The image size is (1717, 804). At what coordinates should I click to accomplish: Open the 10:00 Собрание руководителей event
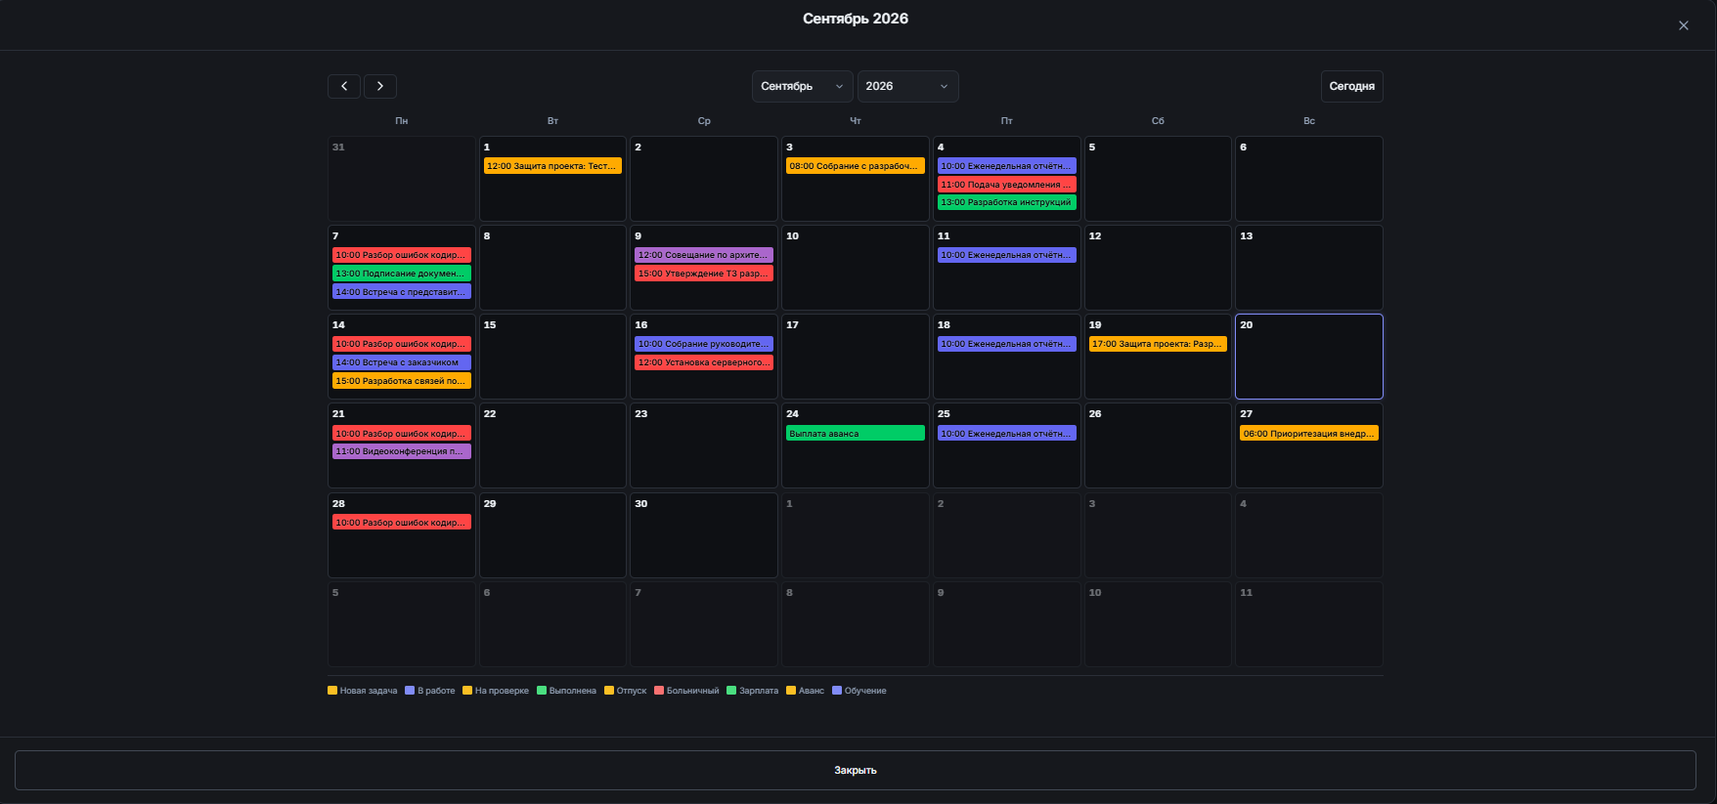704,344
